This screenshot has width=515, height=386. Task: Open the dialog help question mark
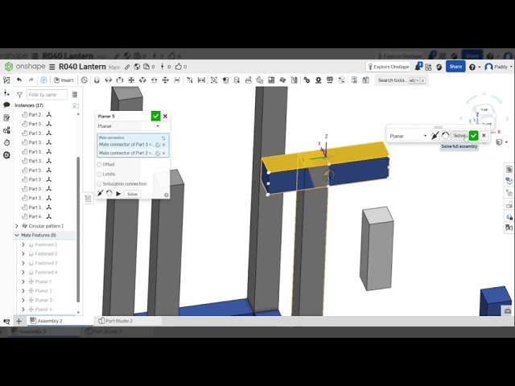coord(167,195)
